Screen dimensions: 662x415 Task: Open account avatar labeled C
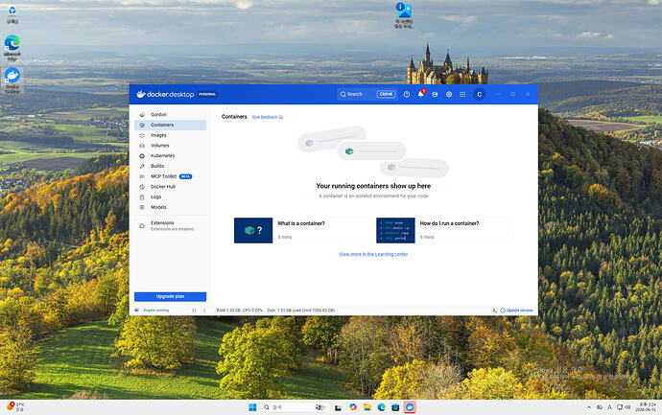click(x=479, y=95)
